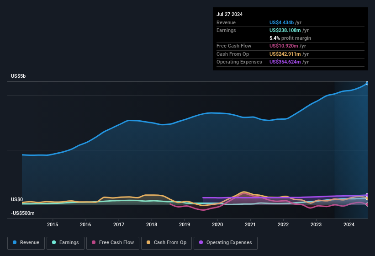Click the teal Earnings legend dot

click(x=54, y=242)
